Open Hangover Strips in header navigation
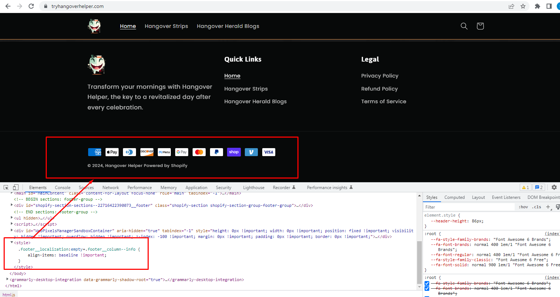 coord(166,26)
